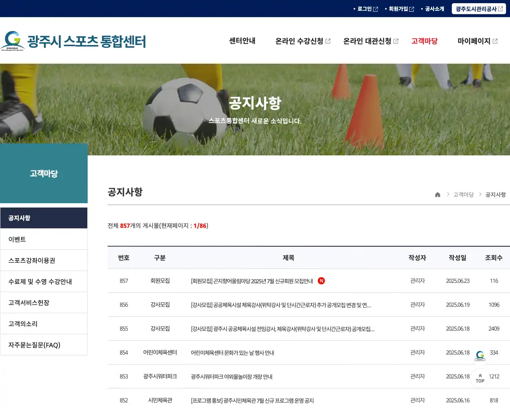Click the 고객마당 breadcrumb link
Screen dimensions: 510x408
[x=463, y=194]
